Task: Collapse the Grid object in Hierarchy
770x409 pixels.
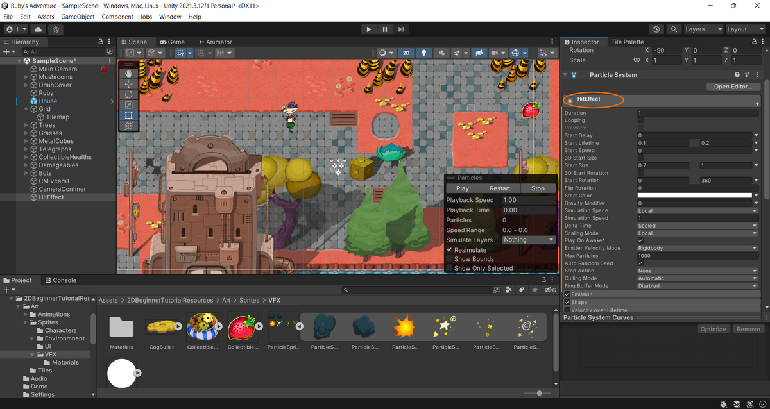Action: pyautogui.click(x=26, y=109)
